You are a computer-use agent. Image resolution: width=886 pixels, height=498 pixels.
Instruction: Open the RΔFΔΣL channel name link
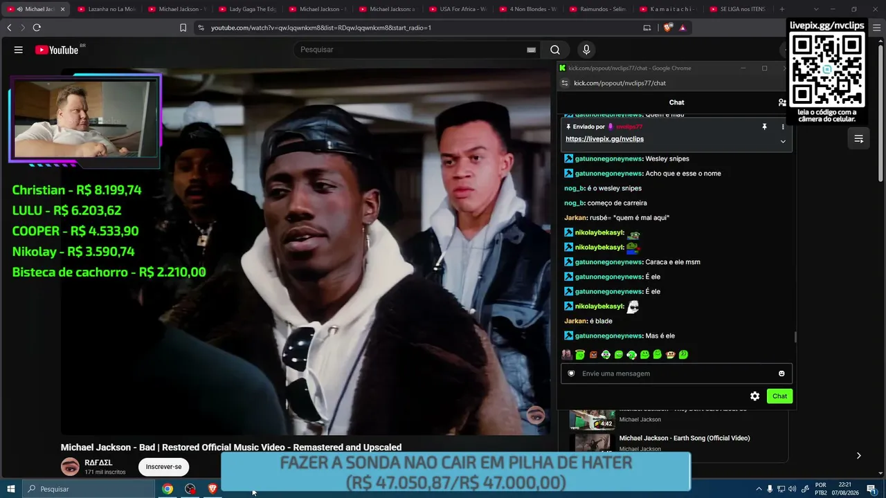tap(98, 463)
